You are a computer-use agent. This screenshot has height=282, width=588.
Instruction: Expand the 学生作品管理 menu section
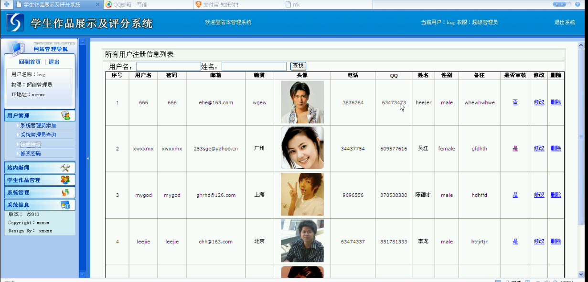(x=40, y=180)
